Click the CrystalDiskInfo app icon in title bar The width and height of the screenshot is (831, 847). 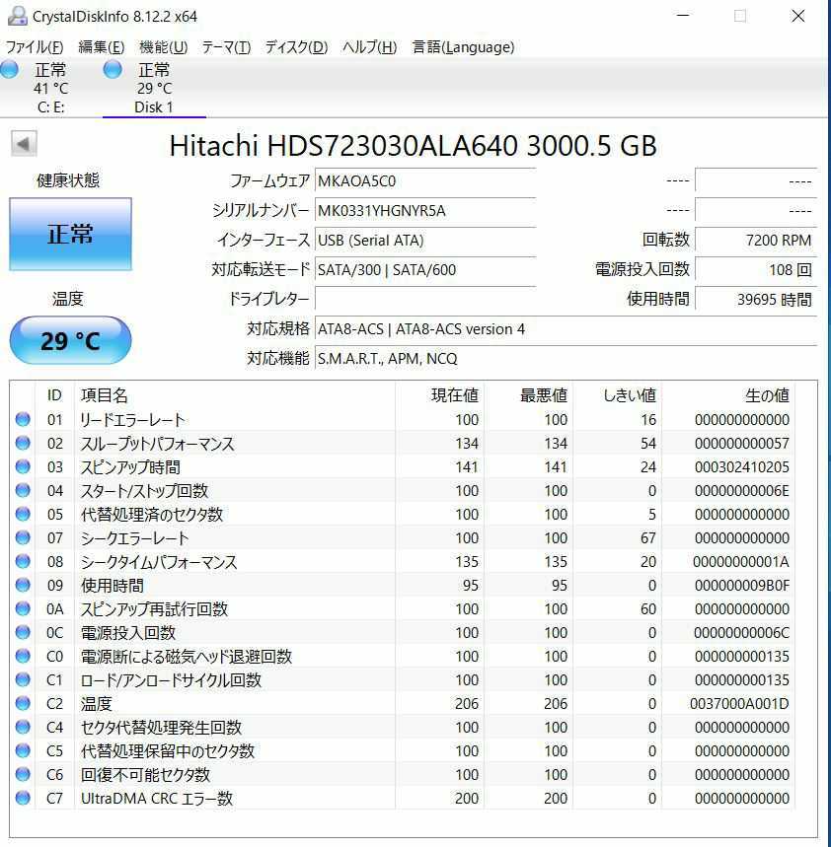[18, 16]
